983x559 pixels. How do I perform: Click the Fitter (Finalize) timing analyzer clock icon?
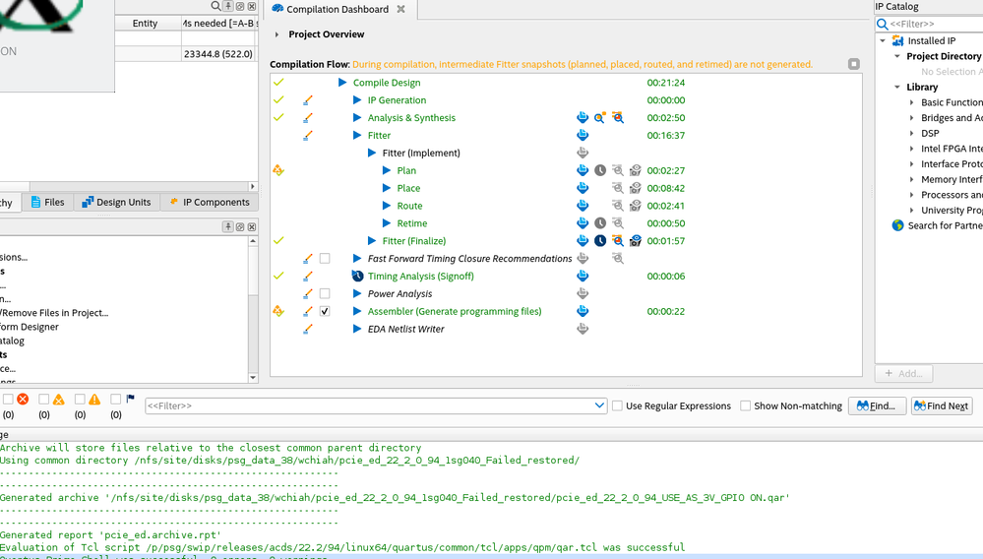(600, 241)
